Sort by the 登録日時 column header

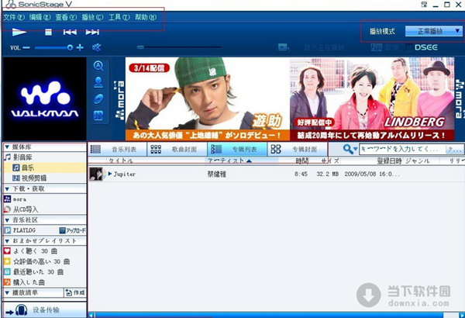[389, 161]
